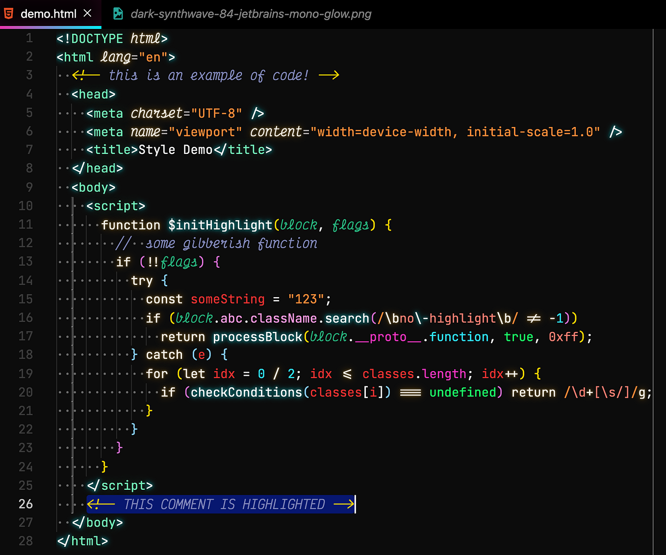
Task: Click the catch keyword on line 18
Action: [x=164, y=354]
